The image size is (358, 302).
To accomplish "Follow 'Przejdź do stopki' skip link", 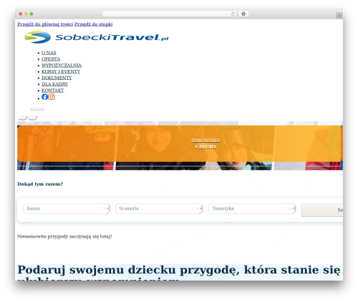I will (93, 24).
